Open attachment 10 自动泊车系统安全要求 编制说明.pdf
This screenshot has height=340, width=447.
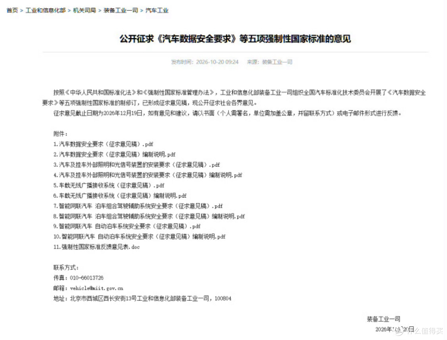[x=139, y=237]
